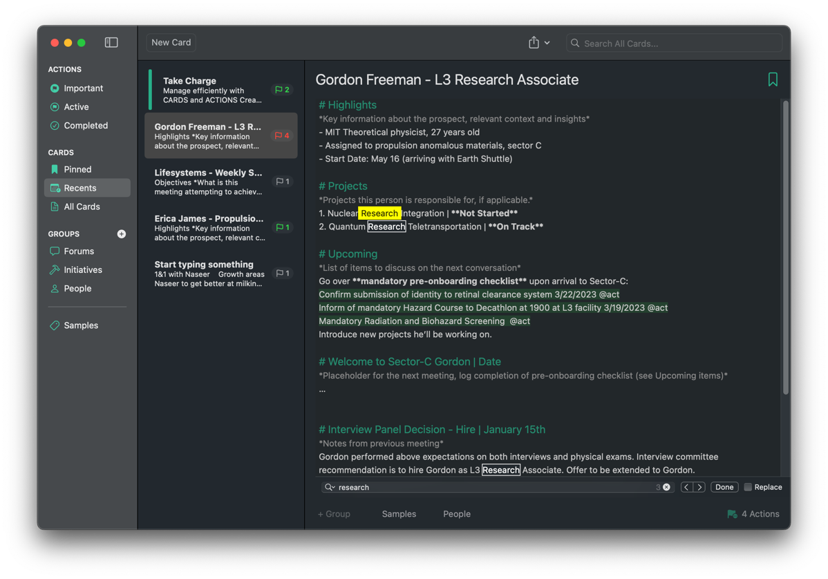828x579 pixels.
Task: Open the Completed actions list
Action: [87, 125]
